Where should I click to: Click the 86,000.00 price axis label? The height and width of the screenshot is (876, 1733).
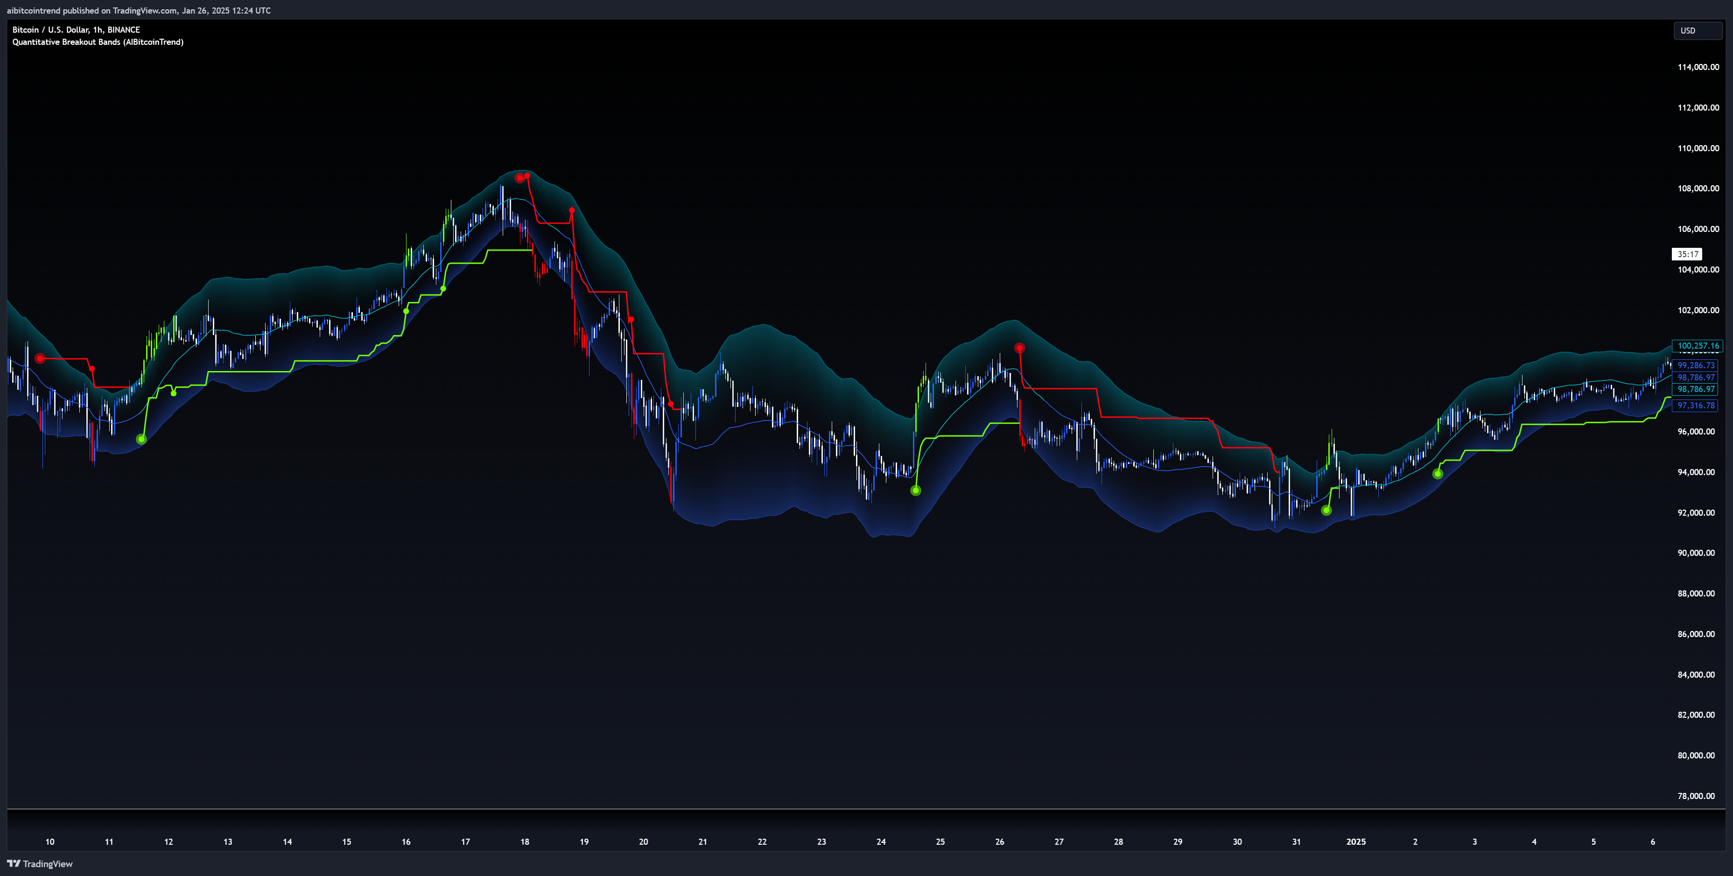coord(1696,634)
